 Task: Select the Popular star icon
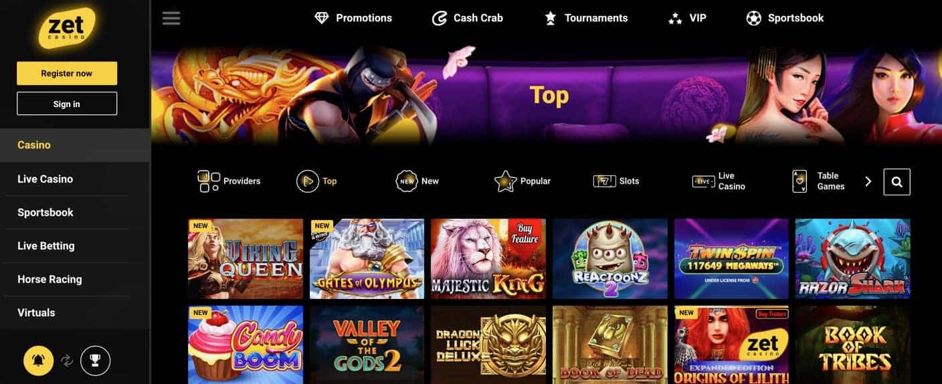[x=505, y=181]
